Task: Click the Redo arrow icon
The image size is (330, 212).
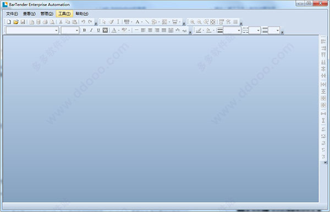Action: pyautogui.click(x=90, y=22)
